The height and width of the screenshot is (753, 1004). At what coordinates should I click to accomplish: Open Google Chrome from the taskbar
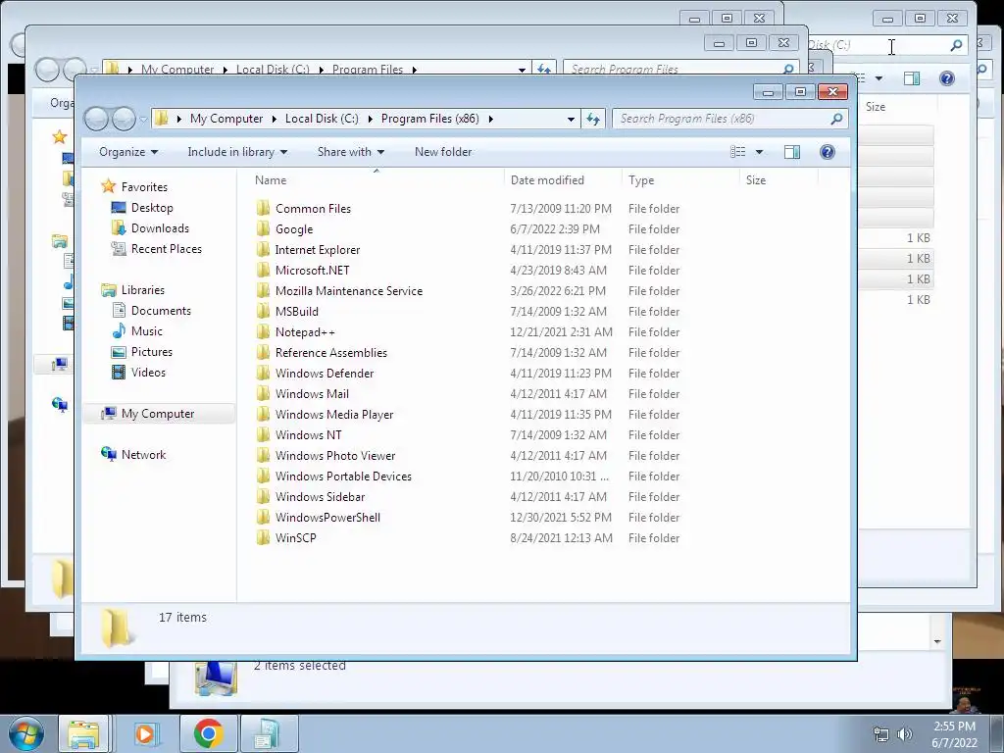click(208, 733)
